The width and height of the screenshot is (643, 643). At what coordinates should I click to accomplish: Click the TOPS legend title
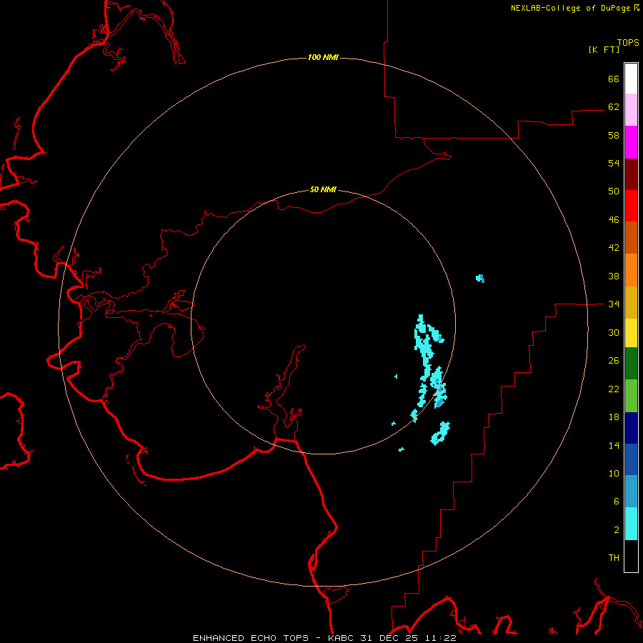[628, 42]
